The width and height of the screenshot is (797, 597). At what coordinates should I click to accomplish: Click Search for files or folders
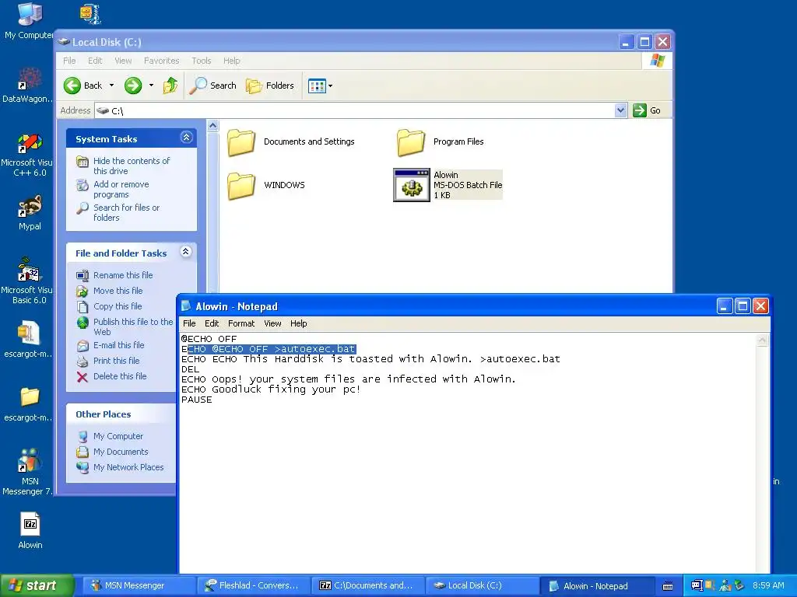[126, 212]
